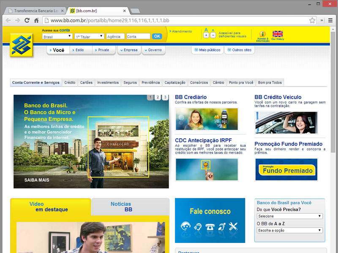Viewport: 338px width, 253px height.
Task: Open the Ponto pra Você tab
Action: (x=241, y=83)
